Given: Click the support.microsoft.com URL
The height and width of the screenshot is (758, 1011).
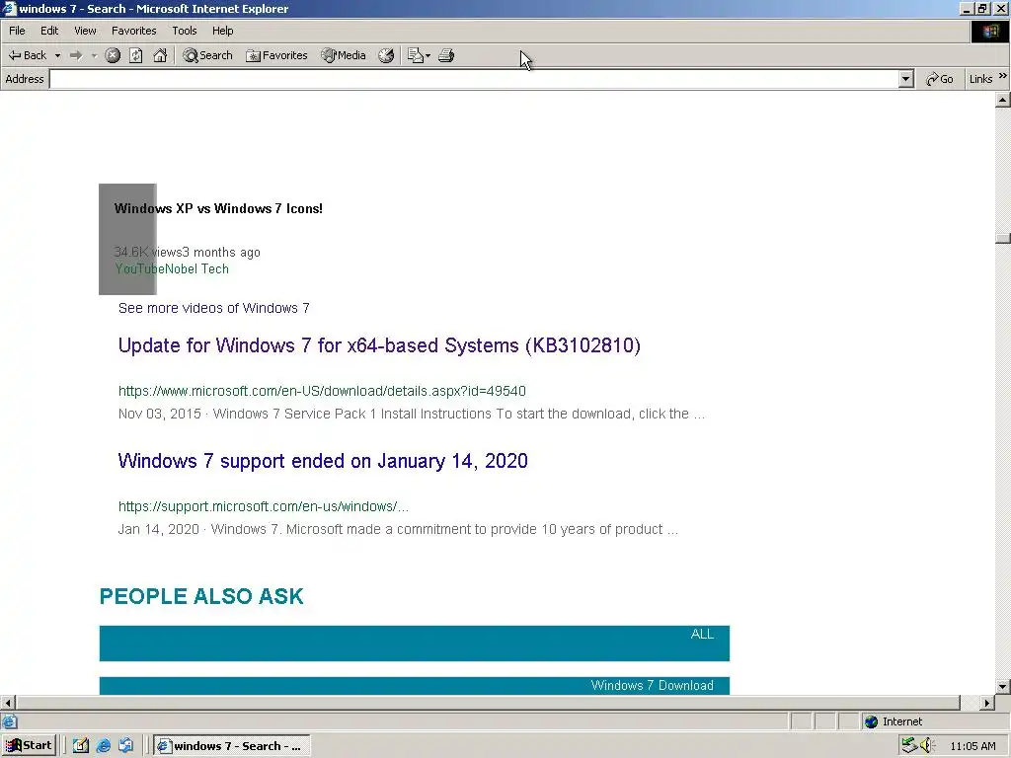Looking at the screenshot, I should [x=263, y=506].
